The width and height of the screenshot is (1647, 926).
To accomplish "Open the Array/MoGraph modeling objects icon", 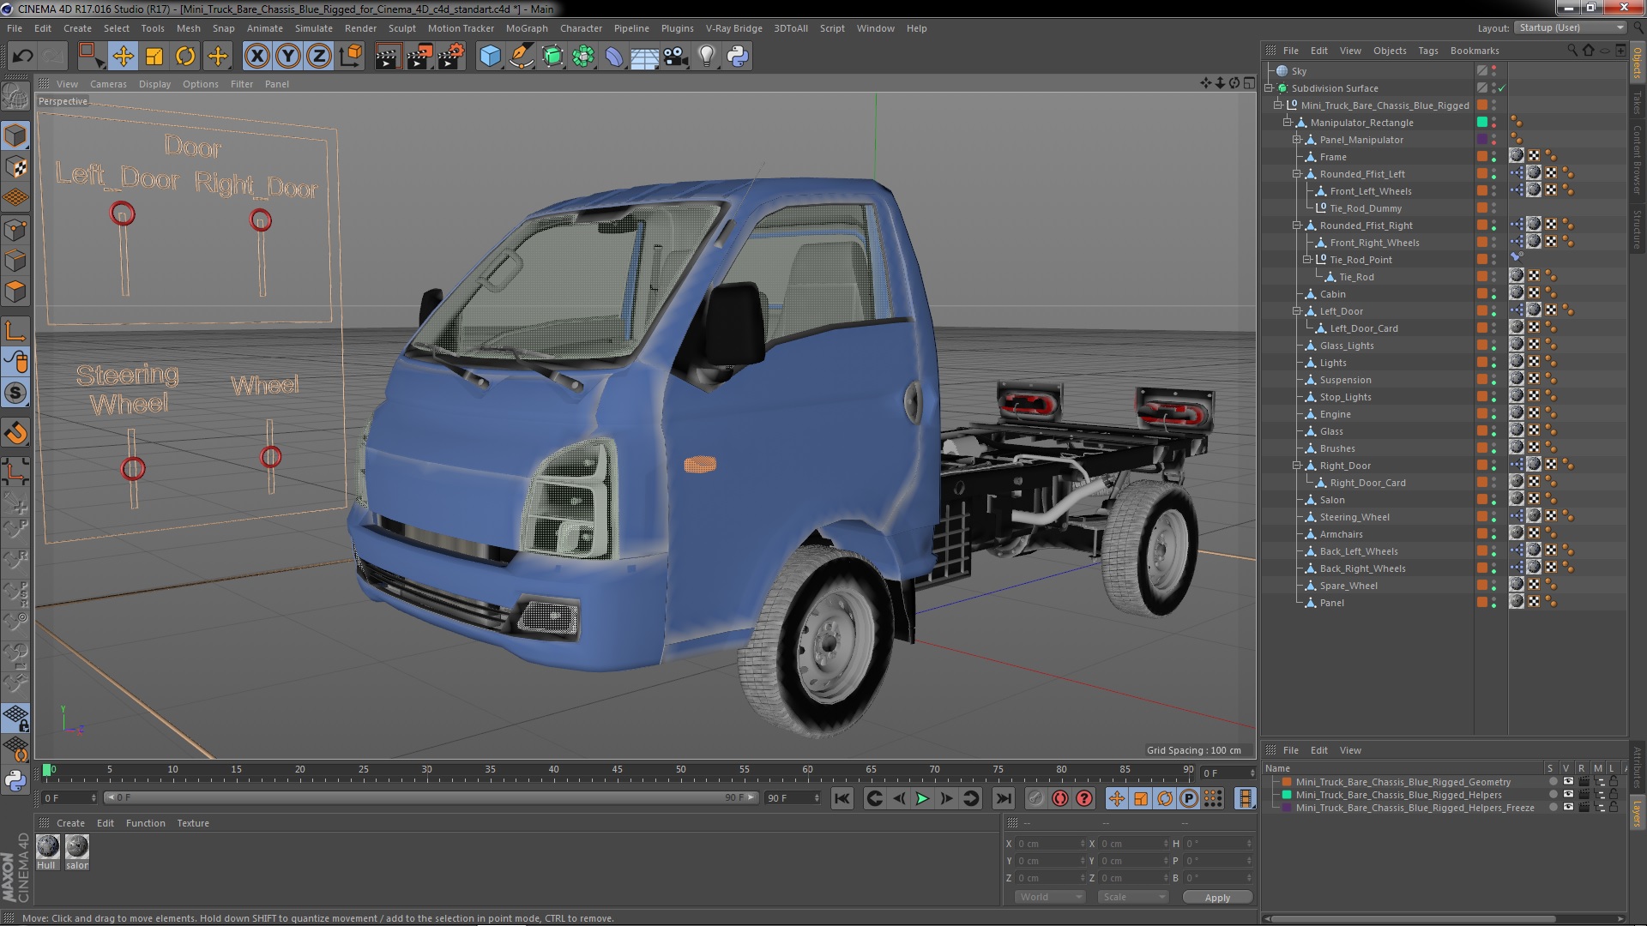I will (x=583, y=57).
